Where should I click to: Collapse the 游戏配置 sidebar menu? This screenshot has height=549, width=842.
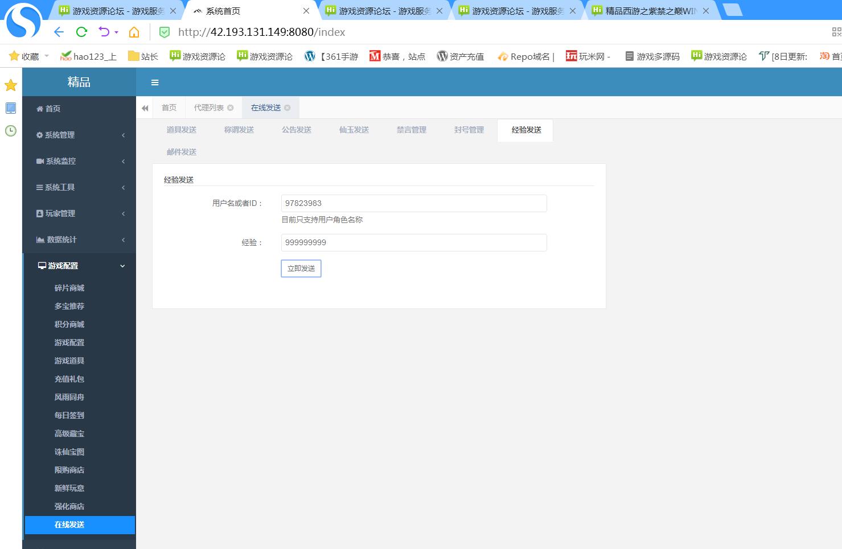[80, 266]
